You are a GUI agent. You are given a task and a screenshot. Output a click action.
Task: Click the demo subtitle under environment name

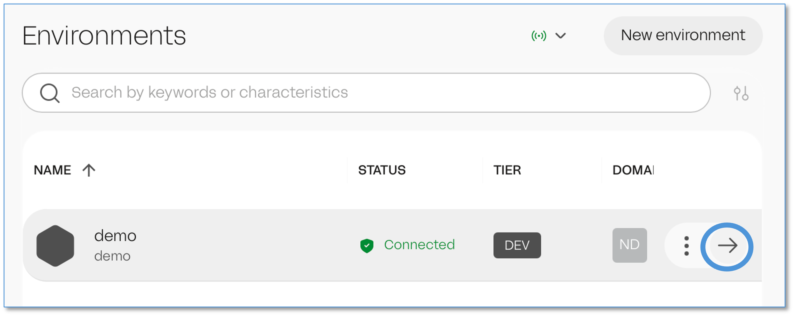click(112, 256)
